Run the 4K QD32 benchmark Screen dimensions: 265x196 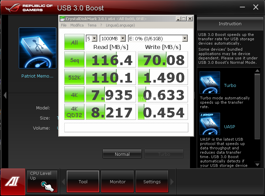tap(74, 112)
